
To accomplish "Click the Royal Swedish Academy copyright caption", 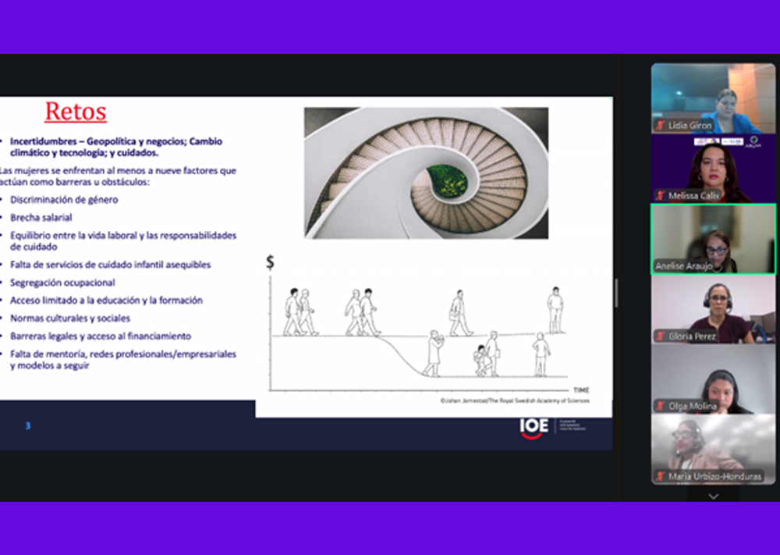I will pos(515,400).
